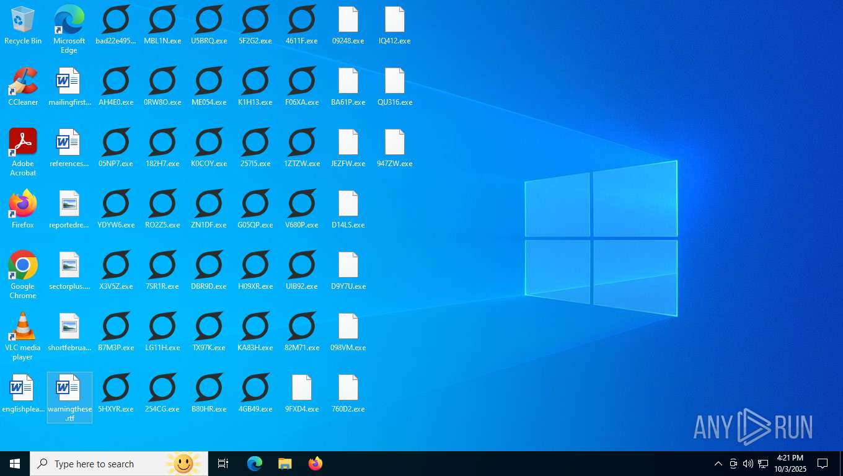Select the 947ZW.exe file
The image size is (843, 476).
point(395,148)
